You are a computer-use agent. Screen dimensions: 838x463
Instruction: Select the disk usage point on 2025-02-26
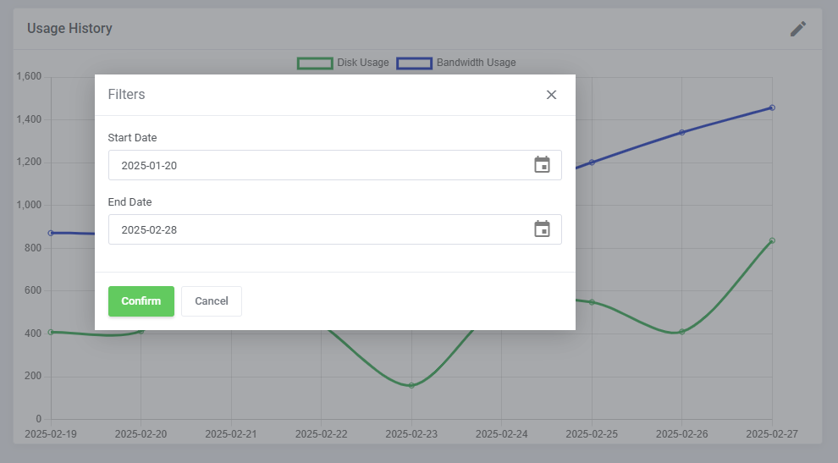(682, 332)
